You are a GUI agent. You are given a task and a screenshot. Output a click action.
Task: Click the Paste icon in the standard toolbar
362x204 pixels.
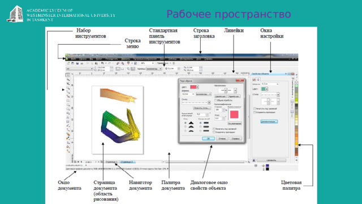97,63
